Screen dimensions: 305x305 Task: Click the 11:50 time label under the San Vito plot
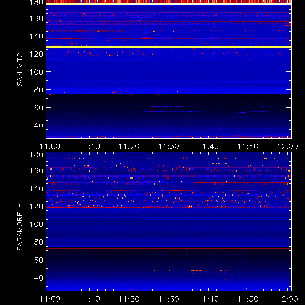coord(248,146)
